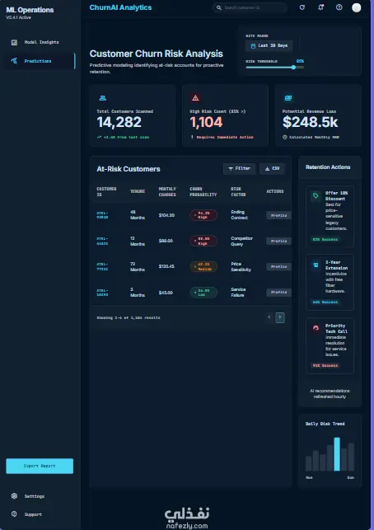Click the Total Customers Scanned people icon

click(x=102, y=98)
